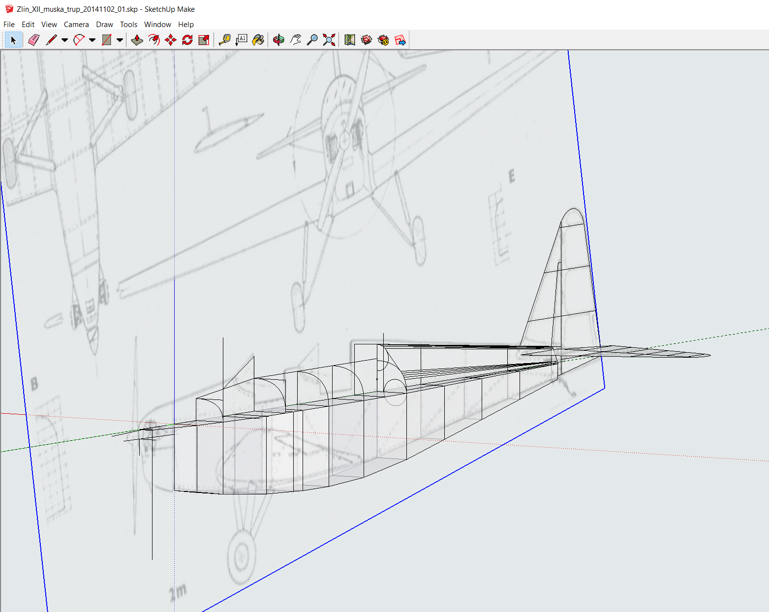769x612 pixels.
Task: Open the Paint Bucket tool
Action: [258, 40]
